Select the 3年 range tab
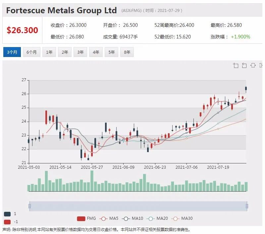This screenshot has height=234, width=265. 80,52
